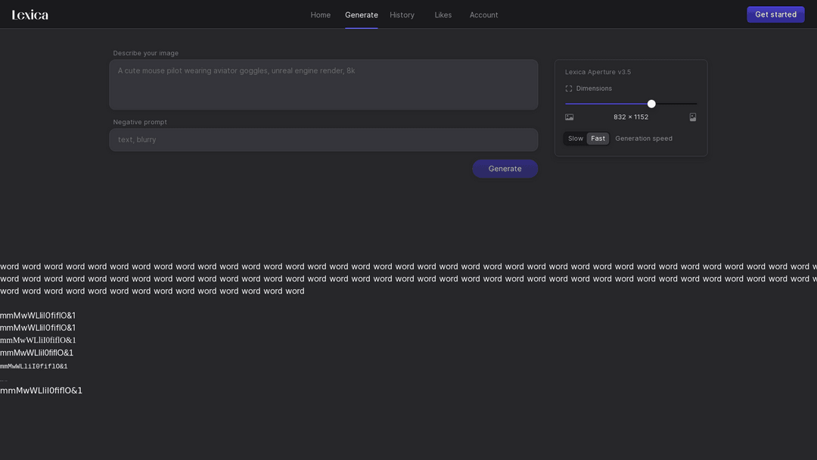Image resolution: width=817 pixels, height=460 pixels.
Task: Open the Home page
Action: click(x=320, y=15)
